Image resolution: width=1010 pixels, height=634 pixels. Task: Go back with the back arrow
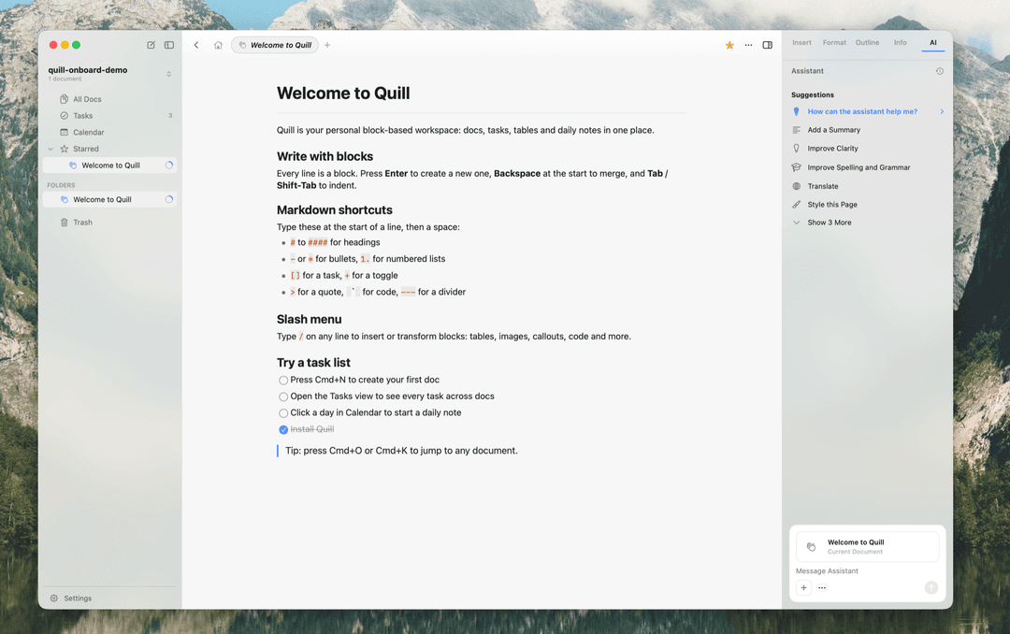[x=195, y=45]
